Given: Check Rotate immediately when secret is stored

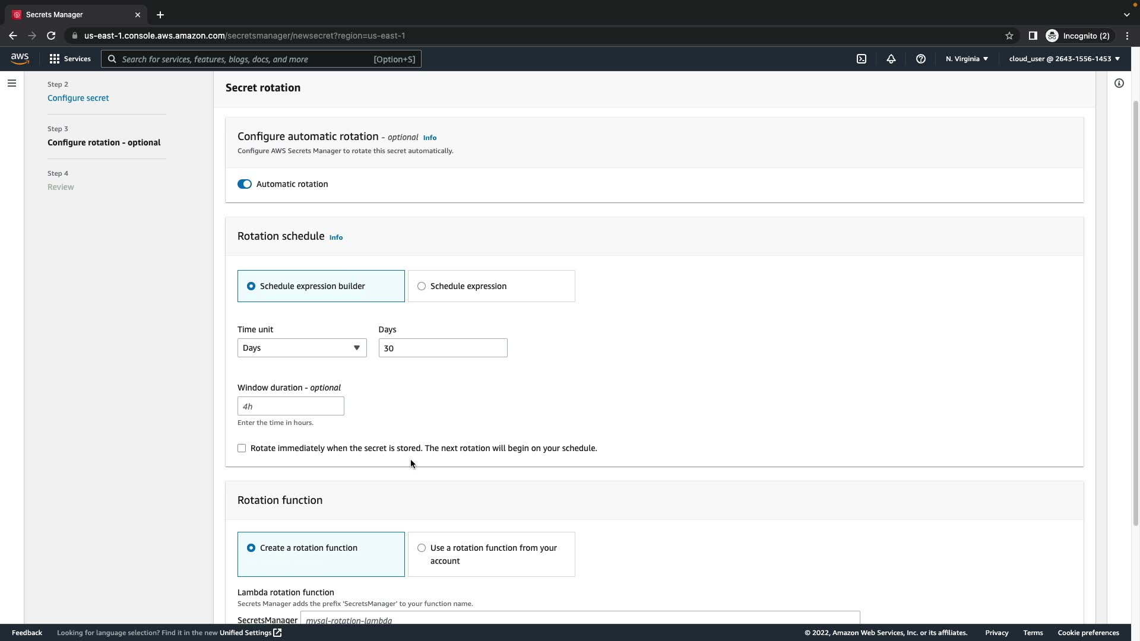Looking at the screenshot, I should click(242, 448).
